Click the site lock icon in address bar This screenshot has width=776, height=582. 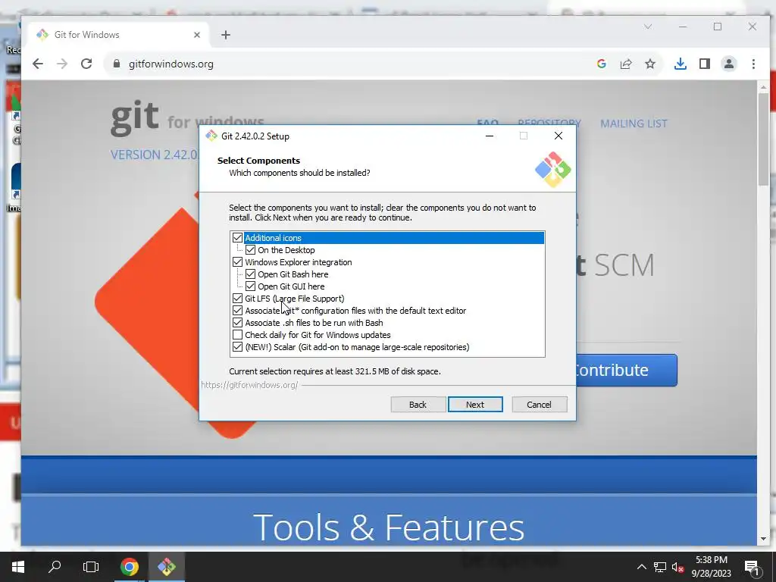click(x=117, y=64)
